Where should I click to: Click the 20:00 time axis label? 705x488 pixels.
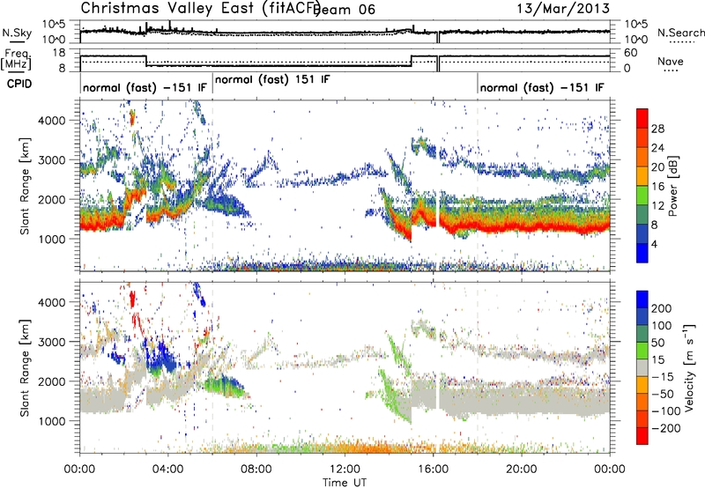point(522,470)
